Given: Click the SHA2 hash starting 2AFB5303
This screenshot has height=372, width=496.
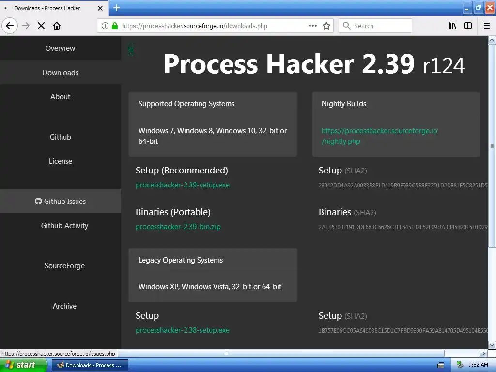Looking at the screenshot, I should pos(403,227).
